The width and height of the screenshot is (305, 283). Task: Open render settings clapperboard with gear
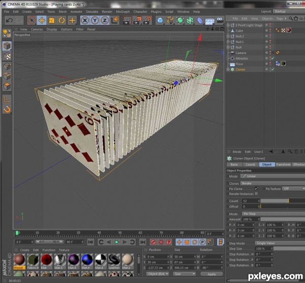click(x=147, y=20)
